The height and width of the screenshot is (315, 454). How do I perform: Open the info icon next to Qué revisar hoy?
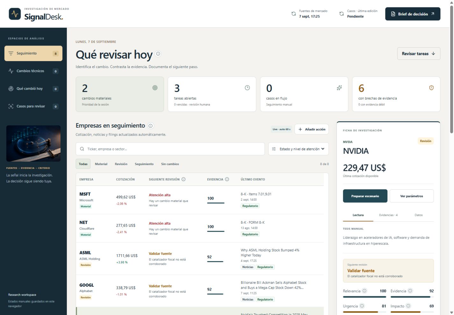(x=158, y=54)
